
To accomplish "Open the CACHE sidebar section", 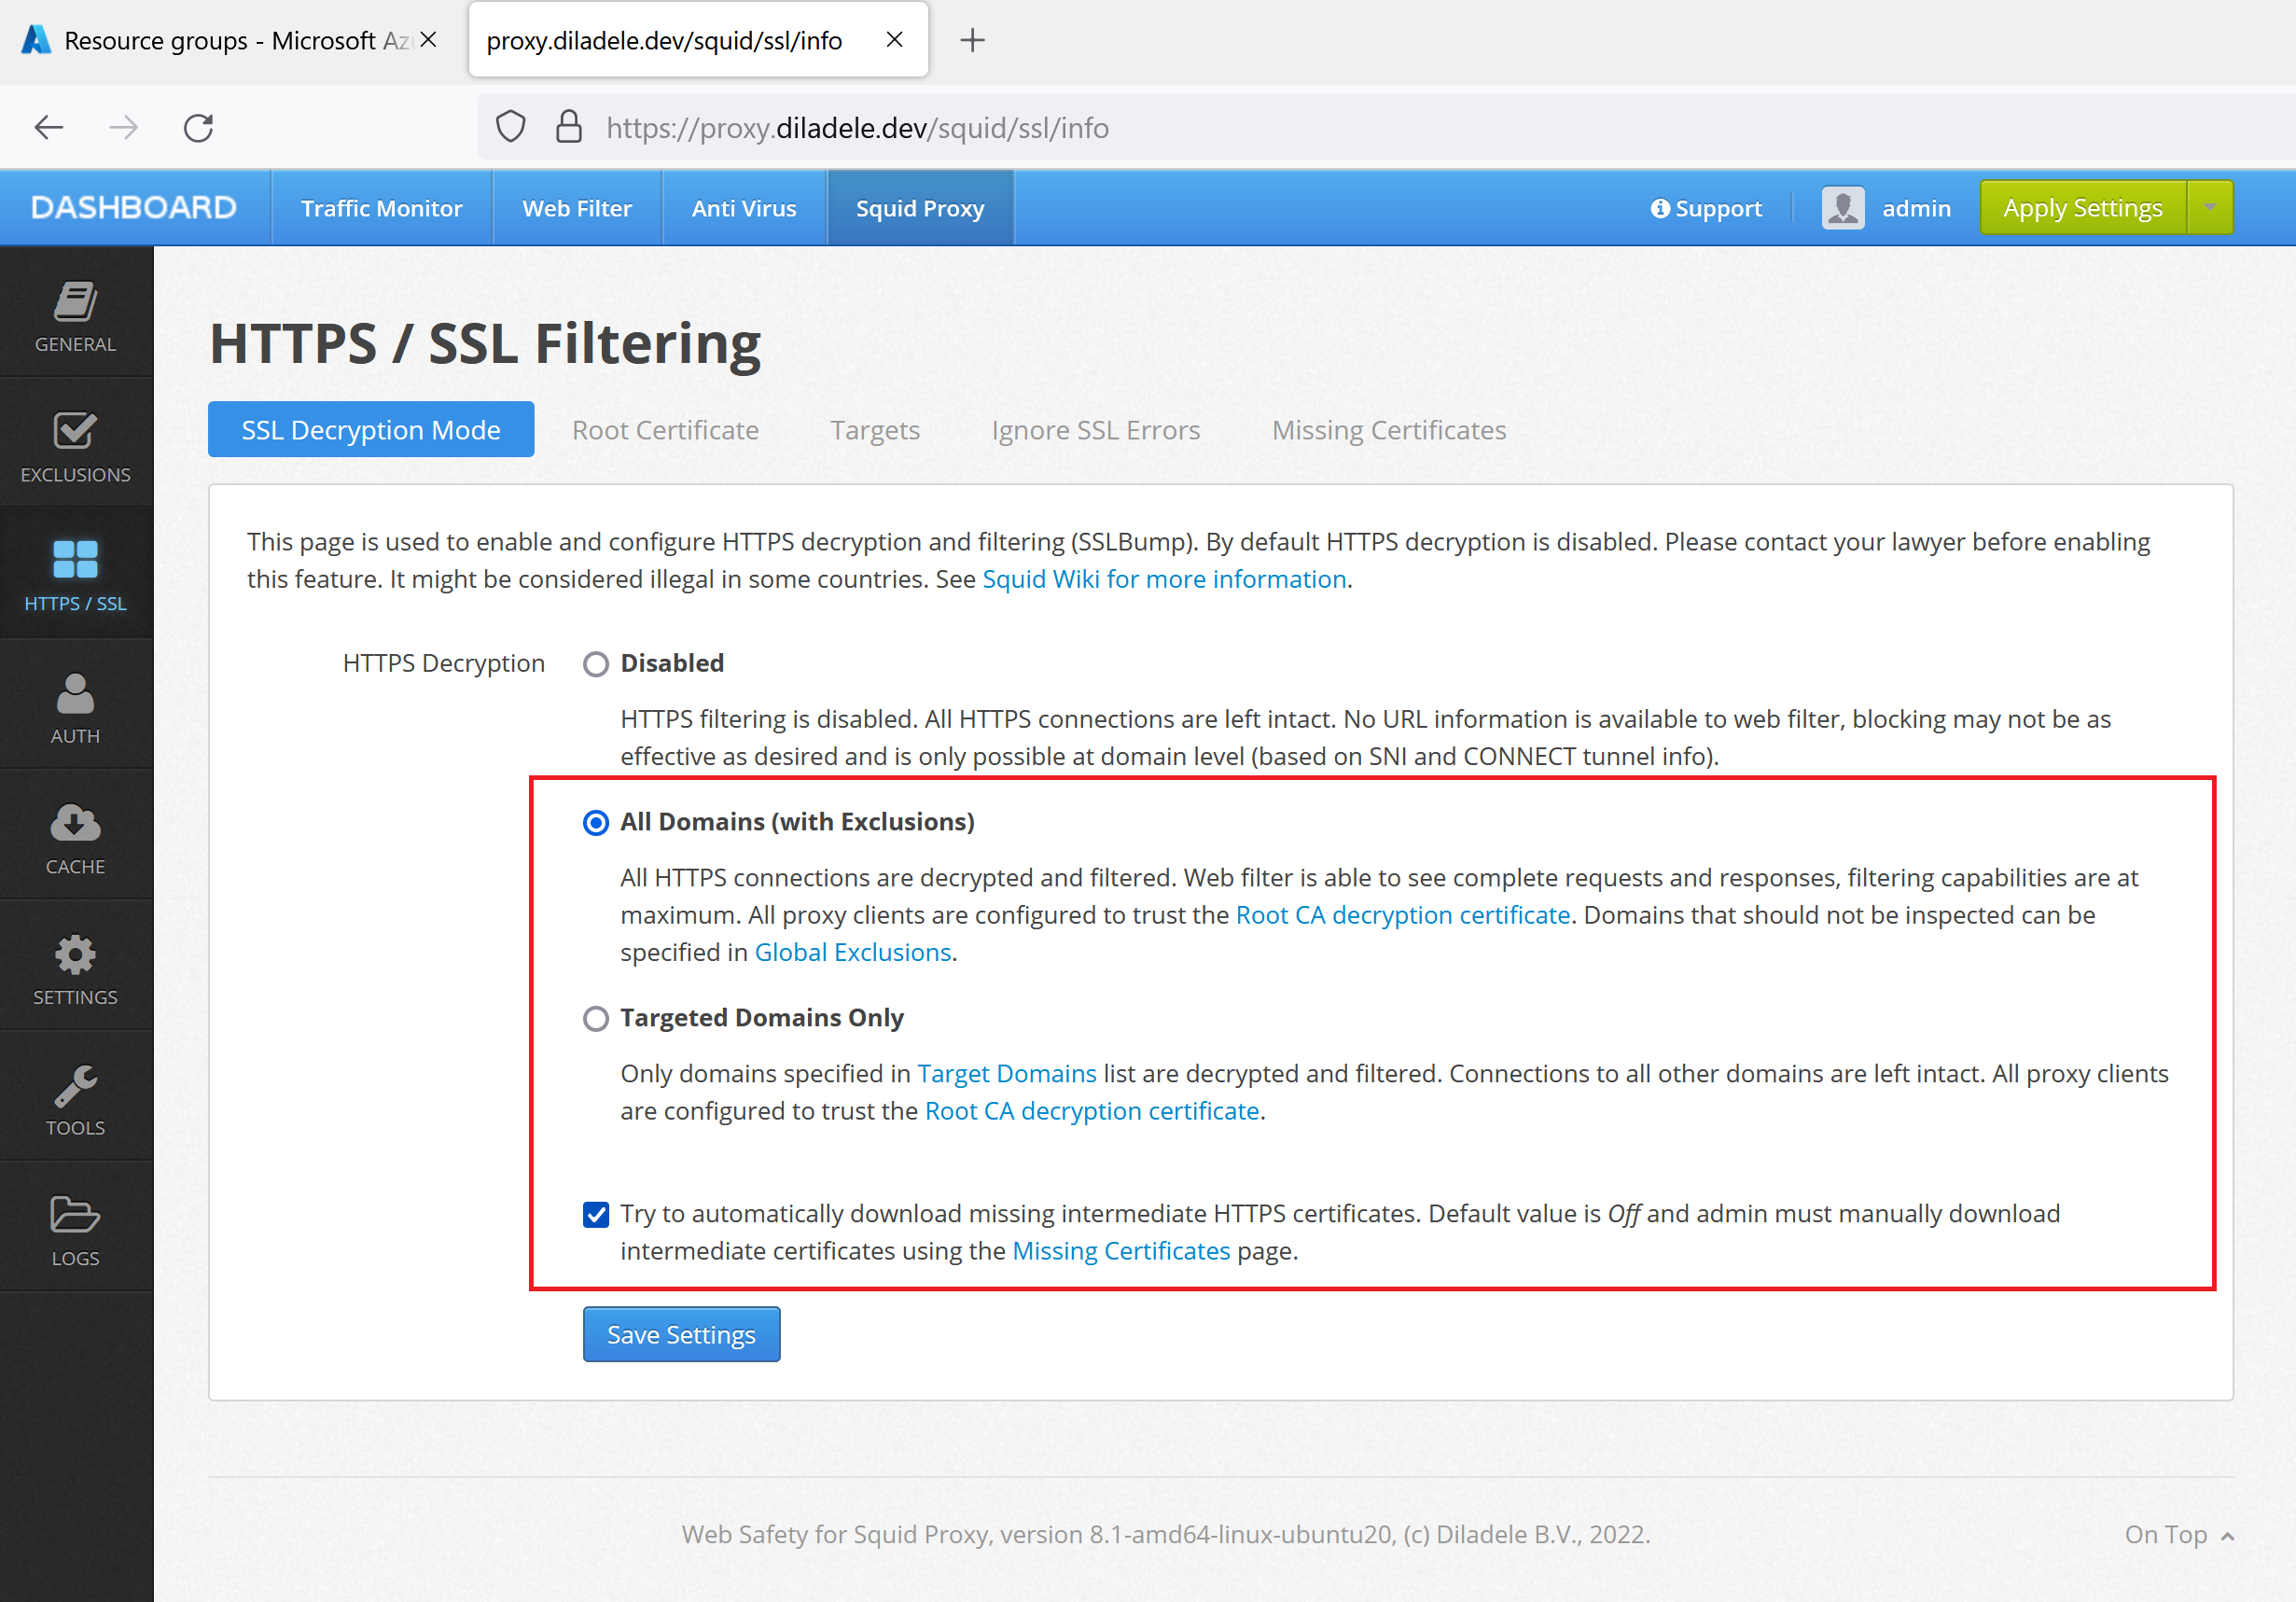I will [76, 837].
